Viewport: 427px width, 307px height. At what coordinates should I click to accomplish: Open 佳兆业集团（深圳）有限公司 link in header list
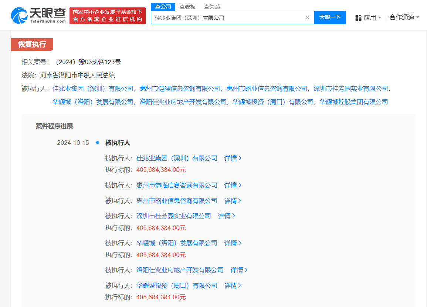pyautogui.click(x=93, y=89)
